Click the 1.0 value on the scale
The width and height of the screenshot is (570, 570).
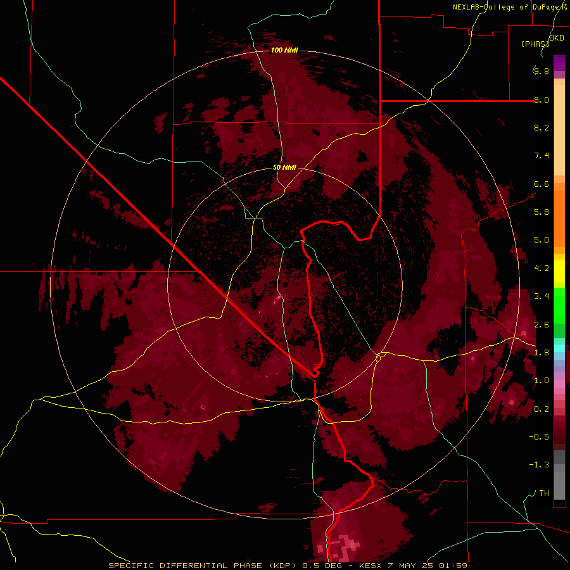pos(541,381)
